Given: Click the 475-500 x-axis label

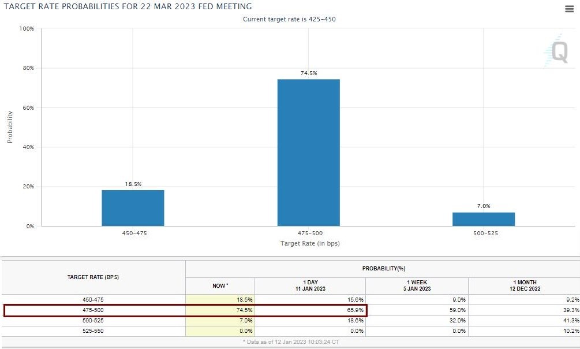Looking at the screenshot, I should tap(310, 233).
